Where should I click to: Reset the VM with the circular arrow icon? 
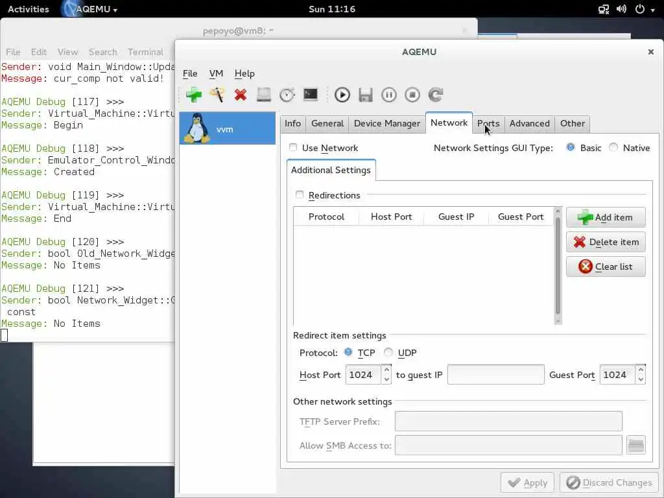point(435,95)
